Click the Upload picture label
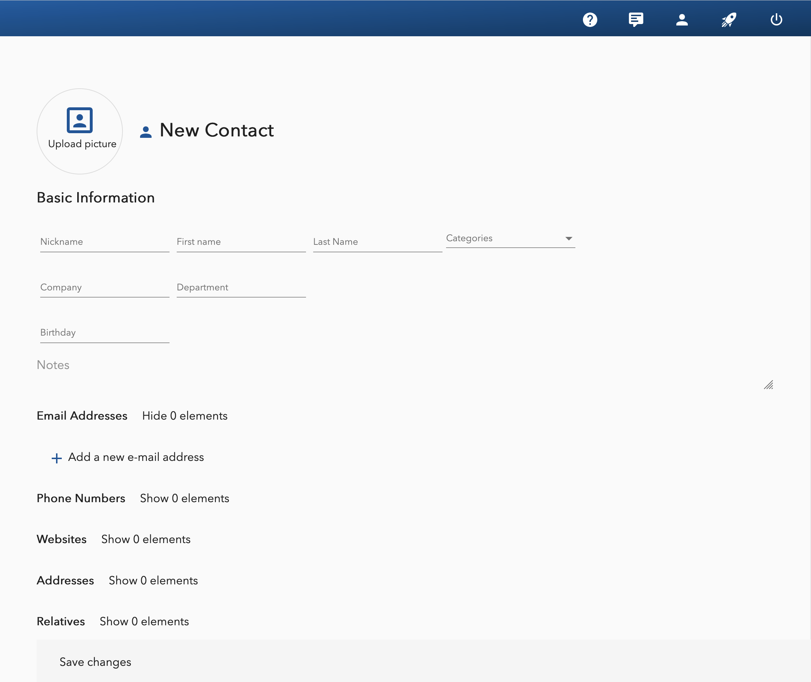Screen dimensions: 811x682 82,144
